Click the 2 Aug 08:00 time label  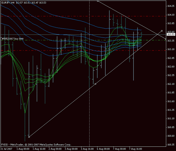tap(55, 149)
